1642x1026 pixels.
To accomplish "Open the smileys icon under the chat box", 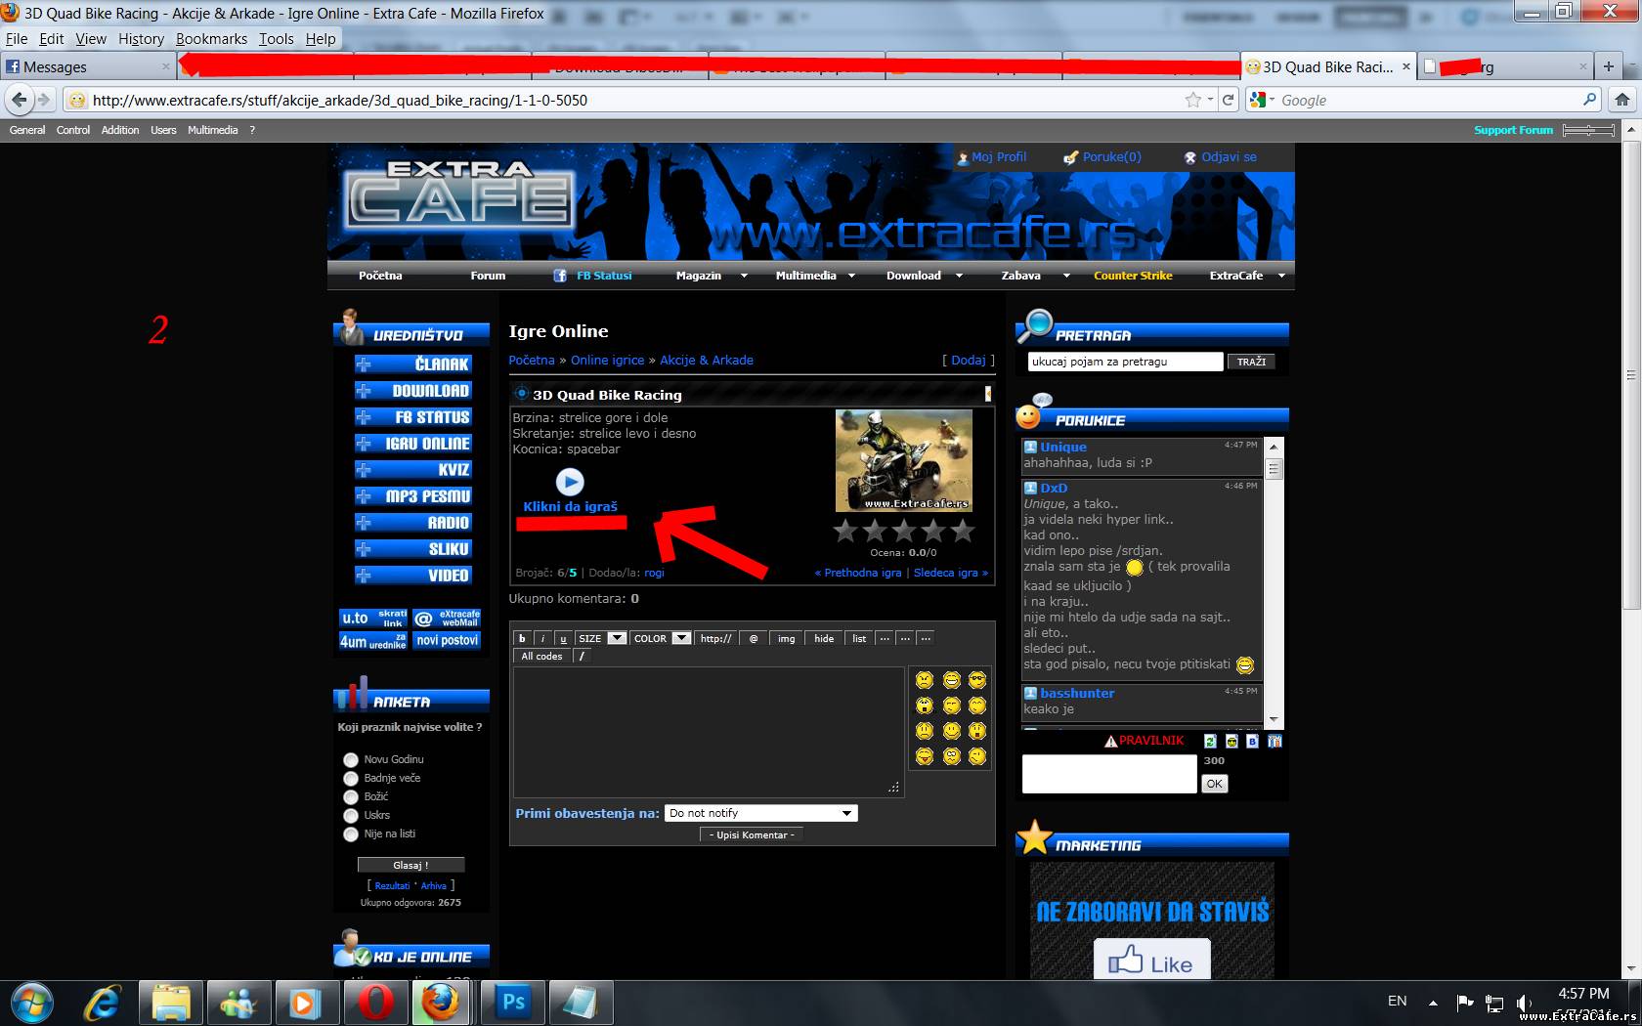I will point(1231,741).
